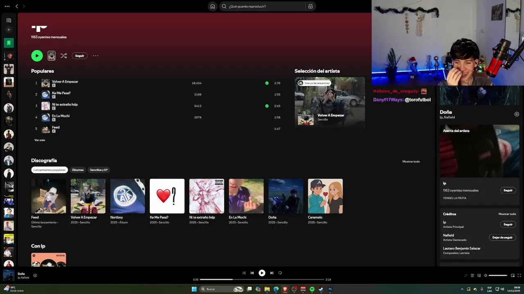524x294 pixels.
Task: Toggle saved checkmark for Volver A Empezar
Action: click(267, 83)
